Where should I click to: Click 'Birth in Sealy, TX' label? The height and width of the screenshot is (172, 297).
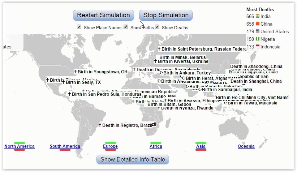pyautogui.click(x=83, y=82)
